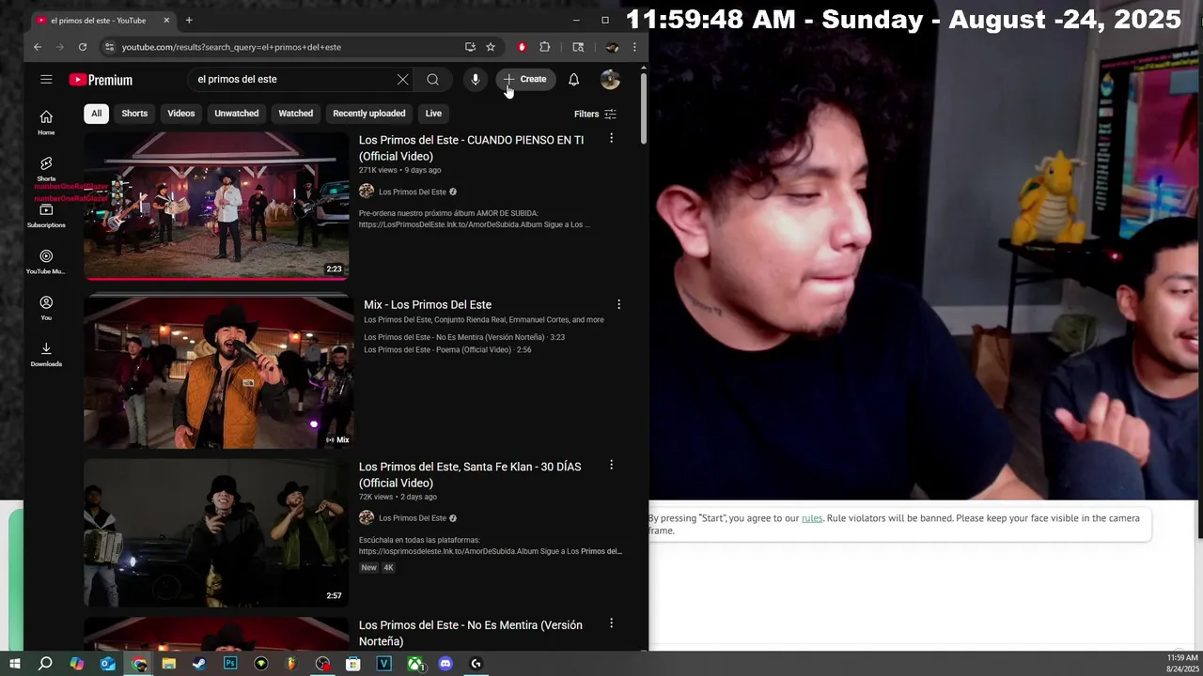This screenshot has height=676, width=1203.
Task: Open the Chrome extensions puzzle icon
Action: 544,47
